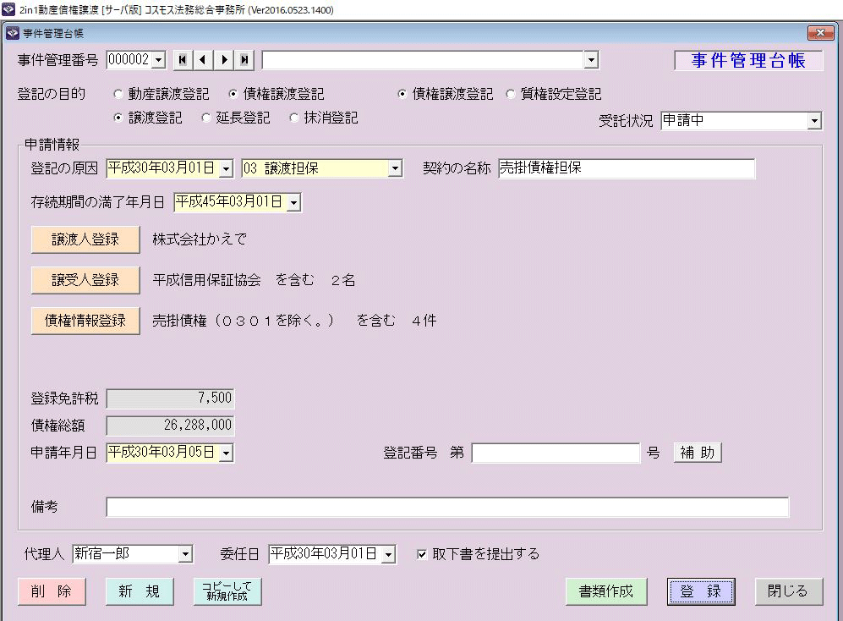This screenshot has width=843, height=621.
Task: Click the previous record arrow
Action: pos(203,60)
